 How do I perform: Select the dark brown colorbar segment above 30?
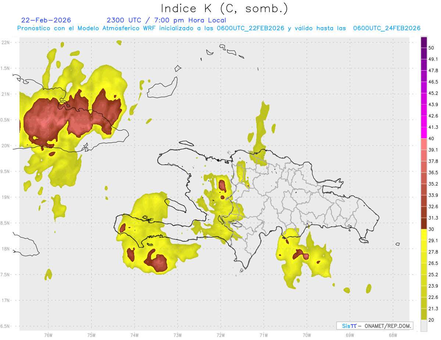[x=424, y=223]
